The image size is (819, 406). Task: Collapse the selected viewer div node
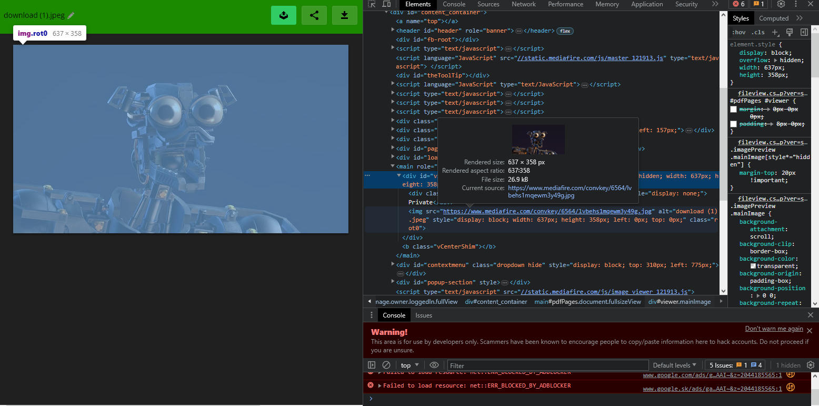(399, 175)
